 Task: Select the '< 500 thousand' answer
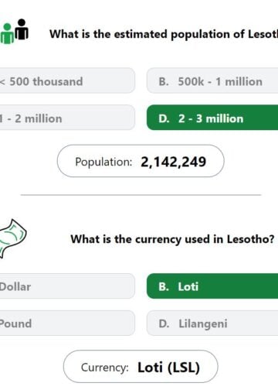[x=67, y=81]
